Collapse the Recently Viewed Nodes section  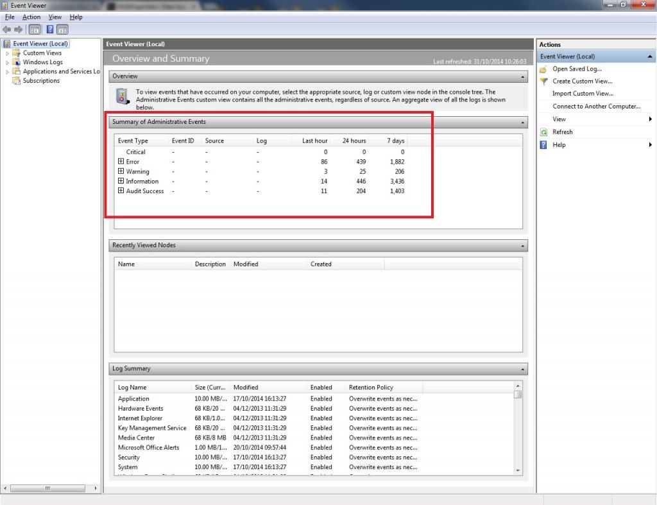[x=522, y=246]
